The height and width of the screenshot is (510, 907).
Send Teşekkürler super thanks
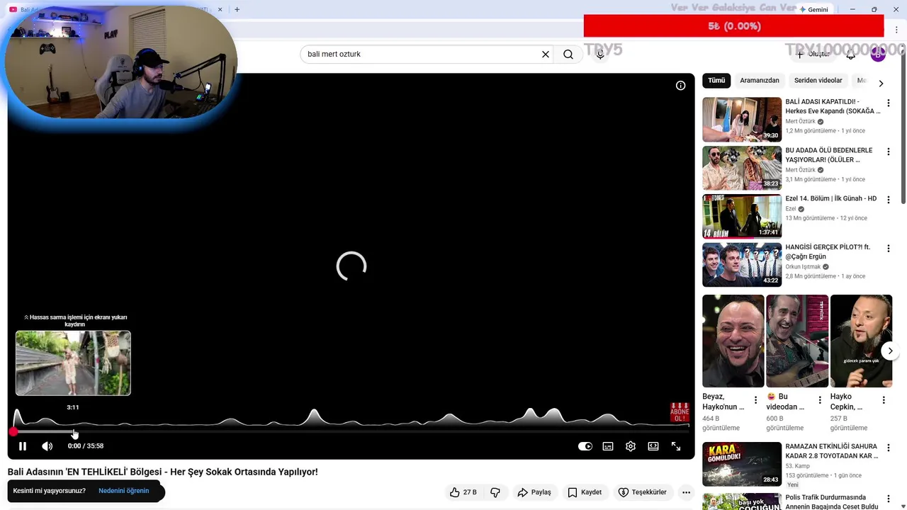tap(642, 492)
